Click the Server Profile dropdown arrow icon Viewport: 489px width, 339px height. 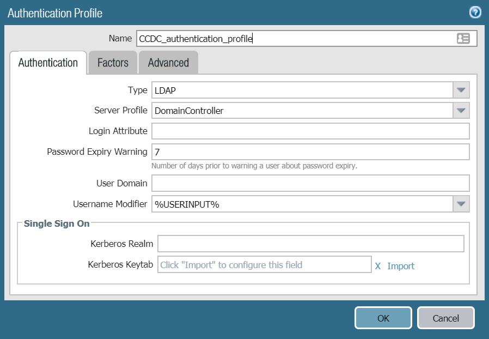(x=461, y=110)
